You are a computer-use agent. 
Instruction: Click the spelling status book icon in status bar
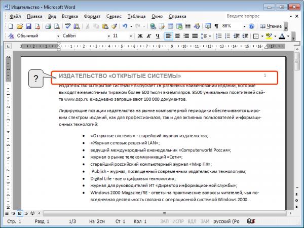click(x=251, y=221)
